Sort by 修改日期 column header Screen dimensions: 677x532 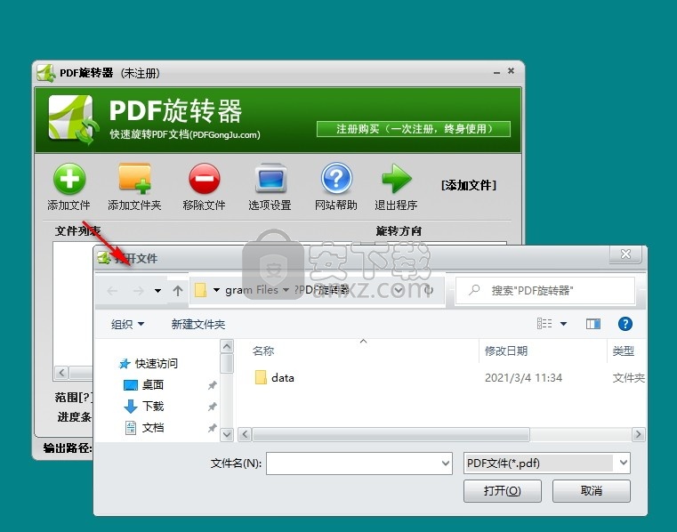(506, 351)
